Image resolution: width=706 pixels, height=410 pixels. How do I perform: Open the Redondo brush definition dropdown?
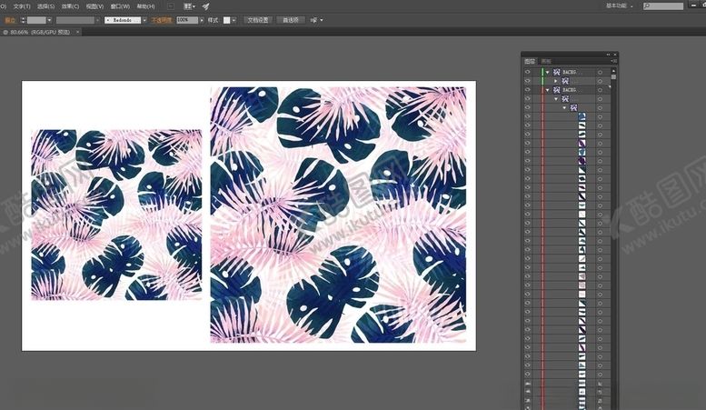[x=123, y=19]
